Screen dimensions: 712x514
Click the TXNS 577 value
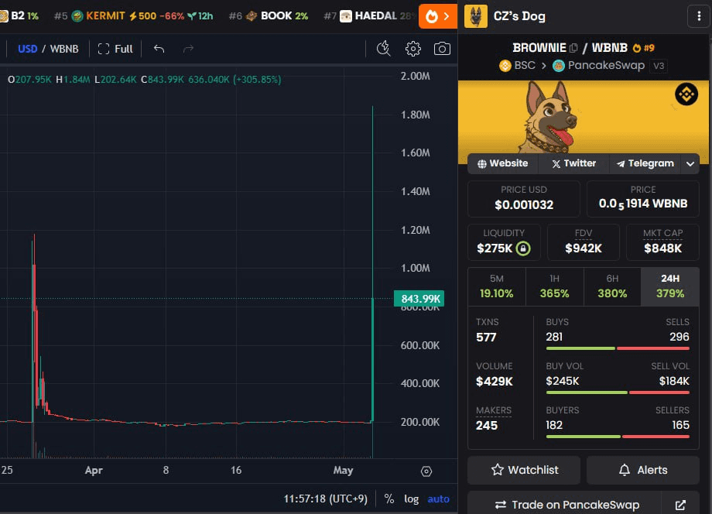pos(486,338)
